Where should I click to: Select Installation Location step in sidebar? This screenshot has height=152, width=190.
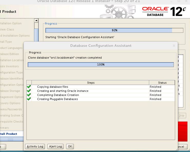[12, 60]
